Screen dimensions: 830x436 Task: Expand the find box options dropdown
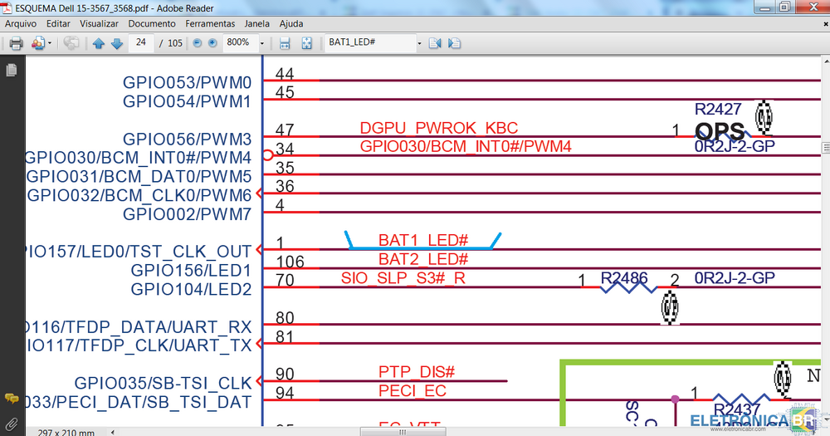click(x=420, y=43)
